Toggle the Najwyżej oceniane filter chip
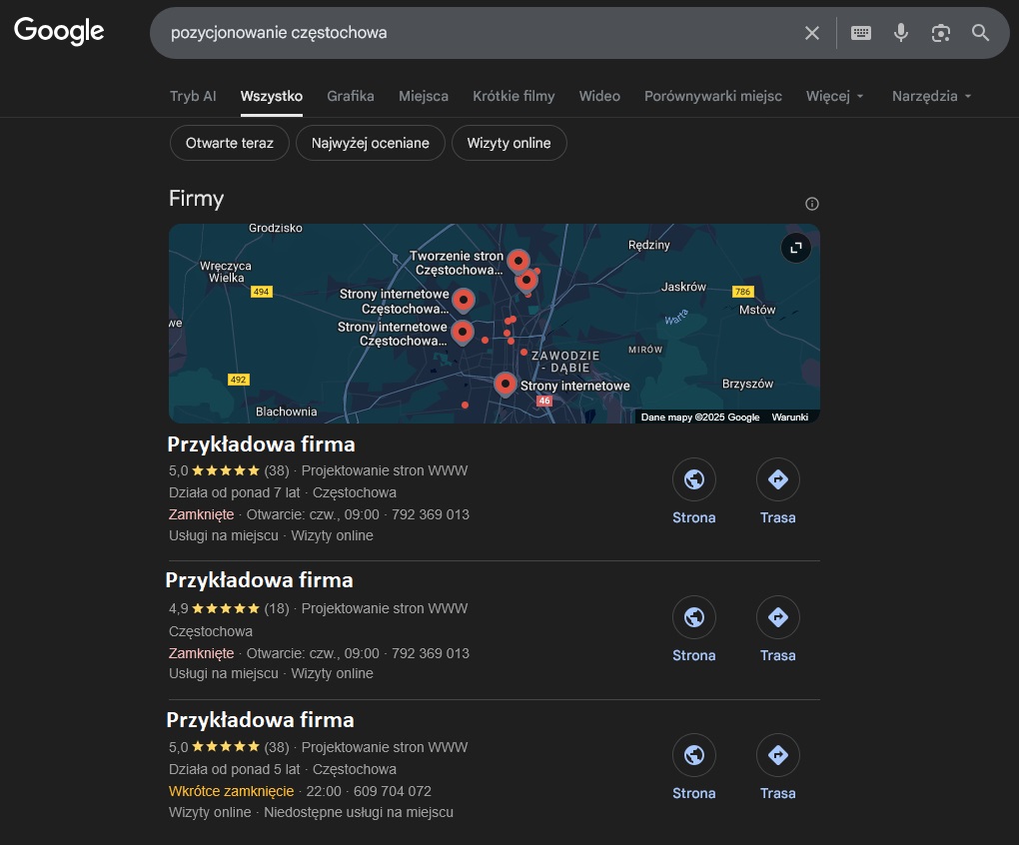Screen dimensions: 1019x845 370,143
